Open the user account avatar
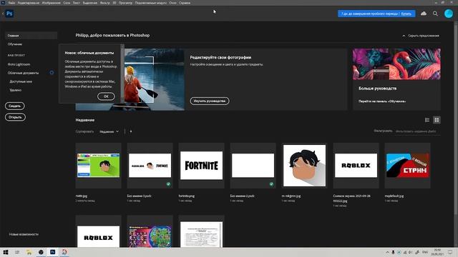This screenshot has height=257, width=458. tap(449, 14)
